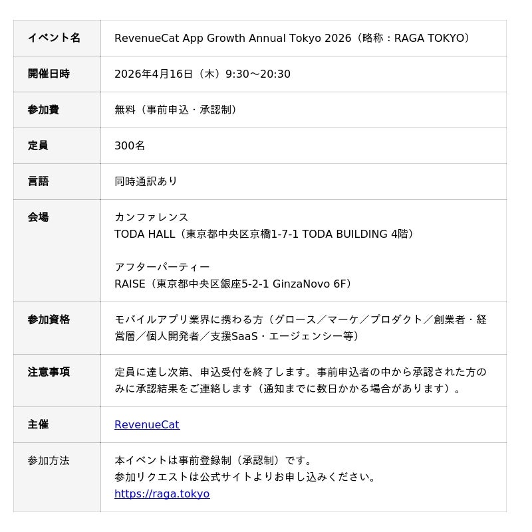
Task: Click the RevenueCat App Growth Annual Tokyo 2026 title text
Action: coord(233,38)
